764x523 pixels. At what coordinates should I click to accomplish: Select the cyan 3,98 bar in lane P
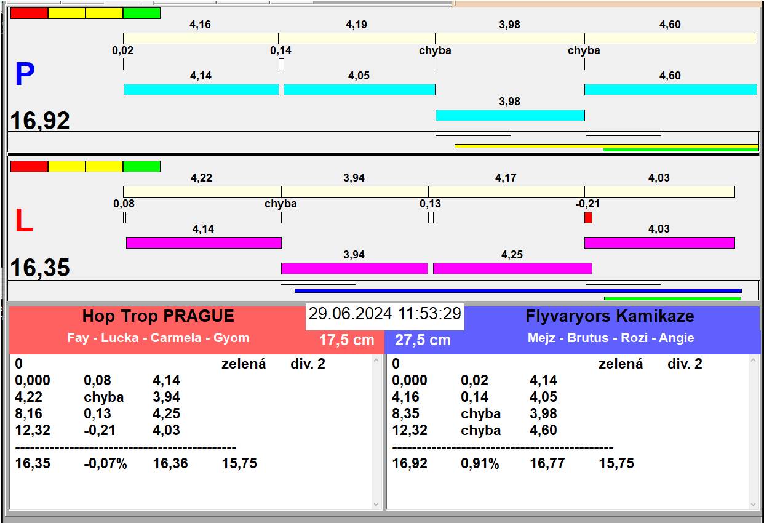[510, 115]
